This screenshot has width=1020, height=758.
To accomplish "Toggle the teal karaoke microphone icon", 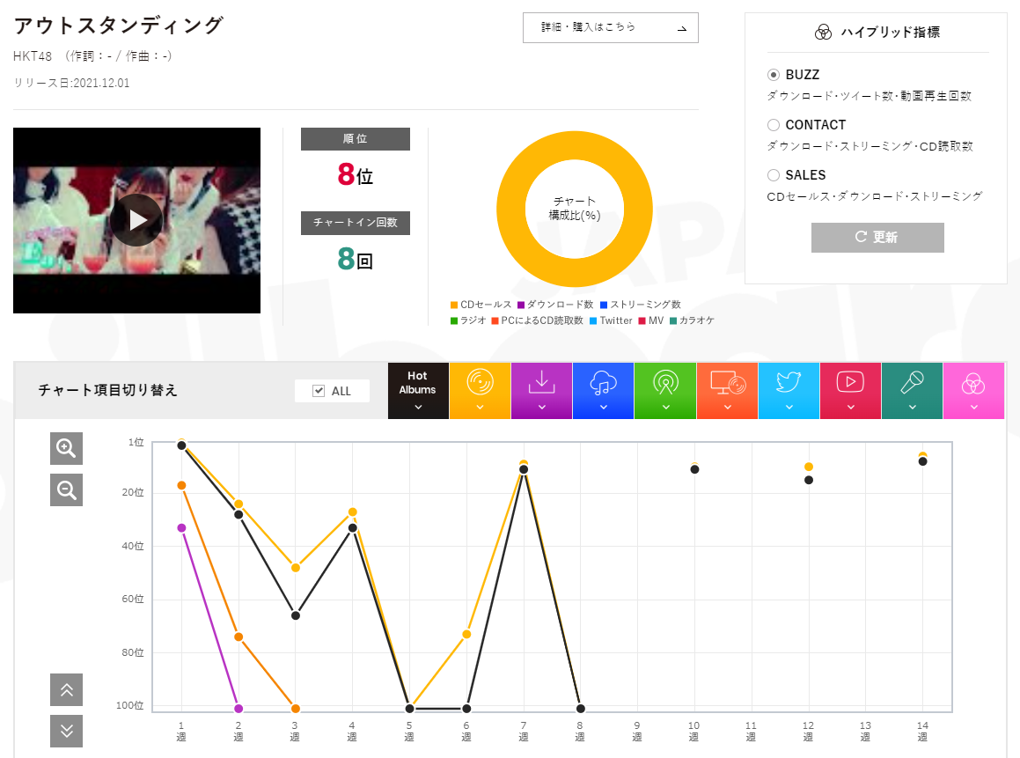I will click(912, 390).
